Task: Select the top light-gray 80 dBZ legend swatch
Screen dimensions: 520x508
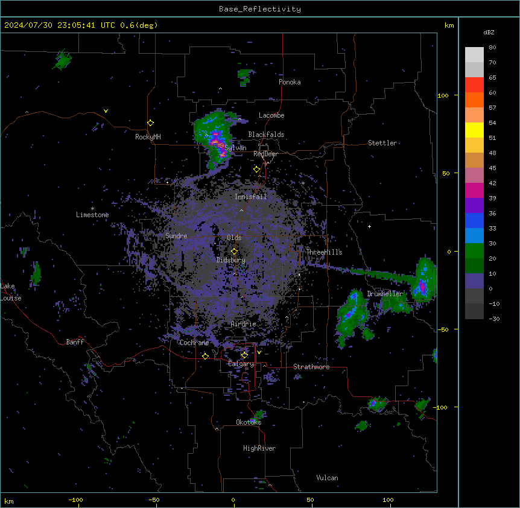Action: [474, 55]
